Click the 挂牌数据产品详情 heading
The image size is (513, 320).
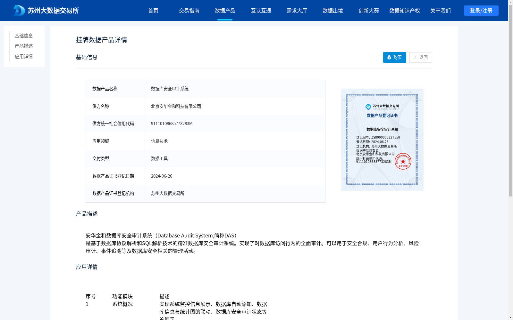[102, 40]
